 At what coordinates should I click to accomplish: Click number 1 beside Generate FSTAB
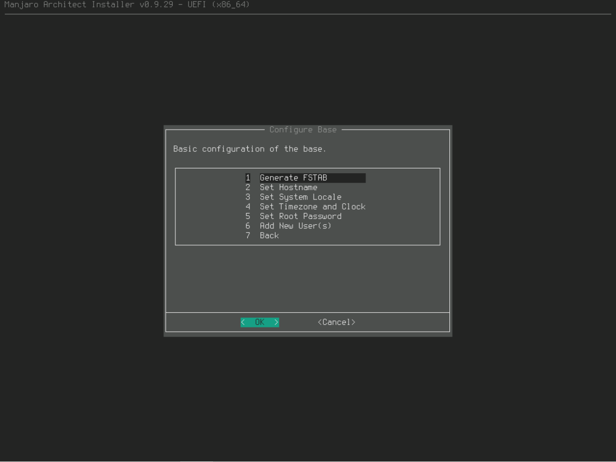tap(248, 178)
